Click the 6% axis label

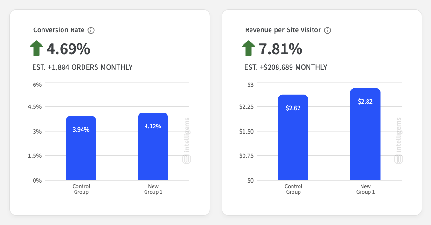tap(37, 84)
